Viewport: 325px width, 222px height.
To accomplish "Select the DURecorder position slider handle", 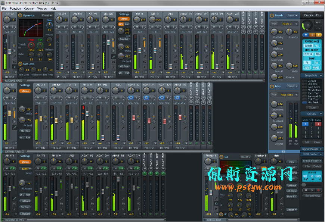I will 304,185.
